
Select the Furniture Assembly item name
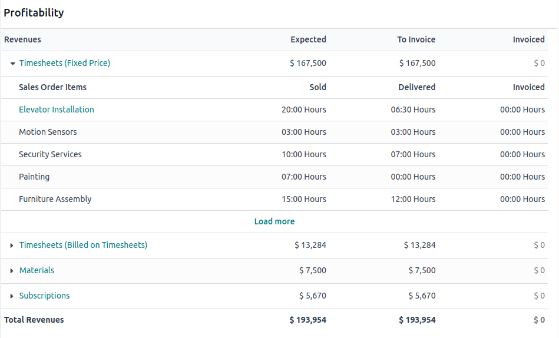pyautogui.click(x=55, y=199)
